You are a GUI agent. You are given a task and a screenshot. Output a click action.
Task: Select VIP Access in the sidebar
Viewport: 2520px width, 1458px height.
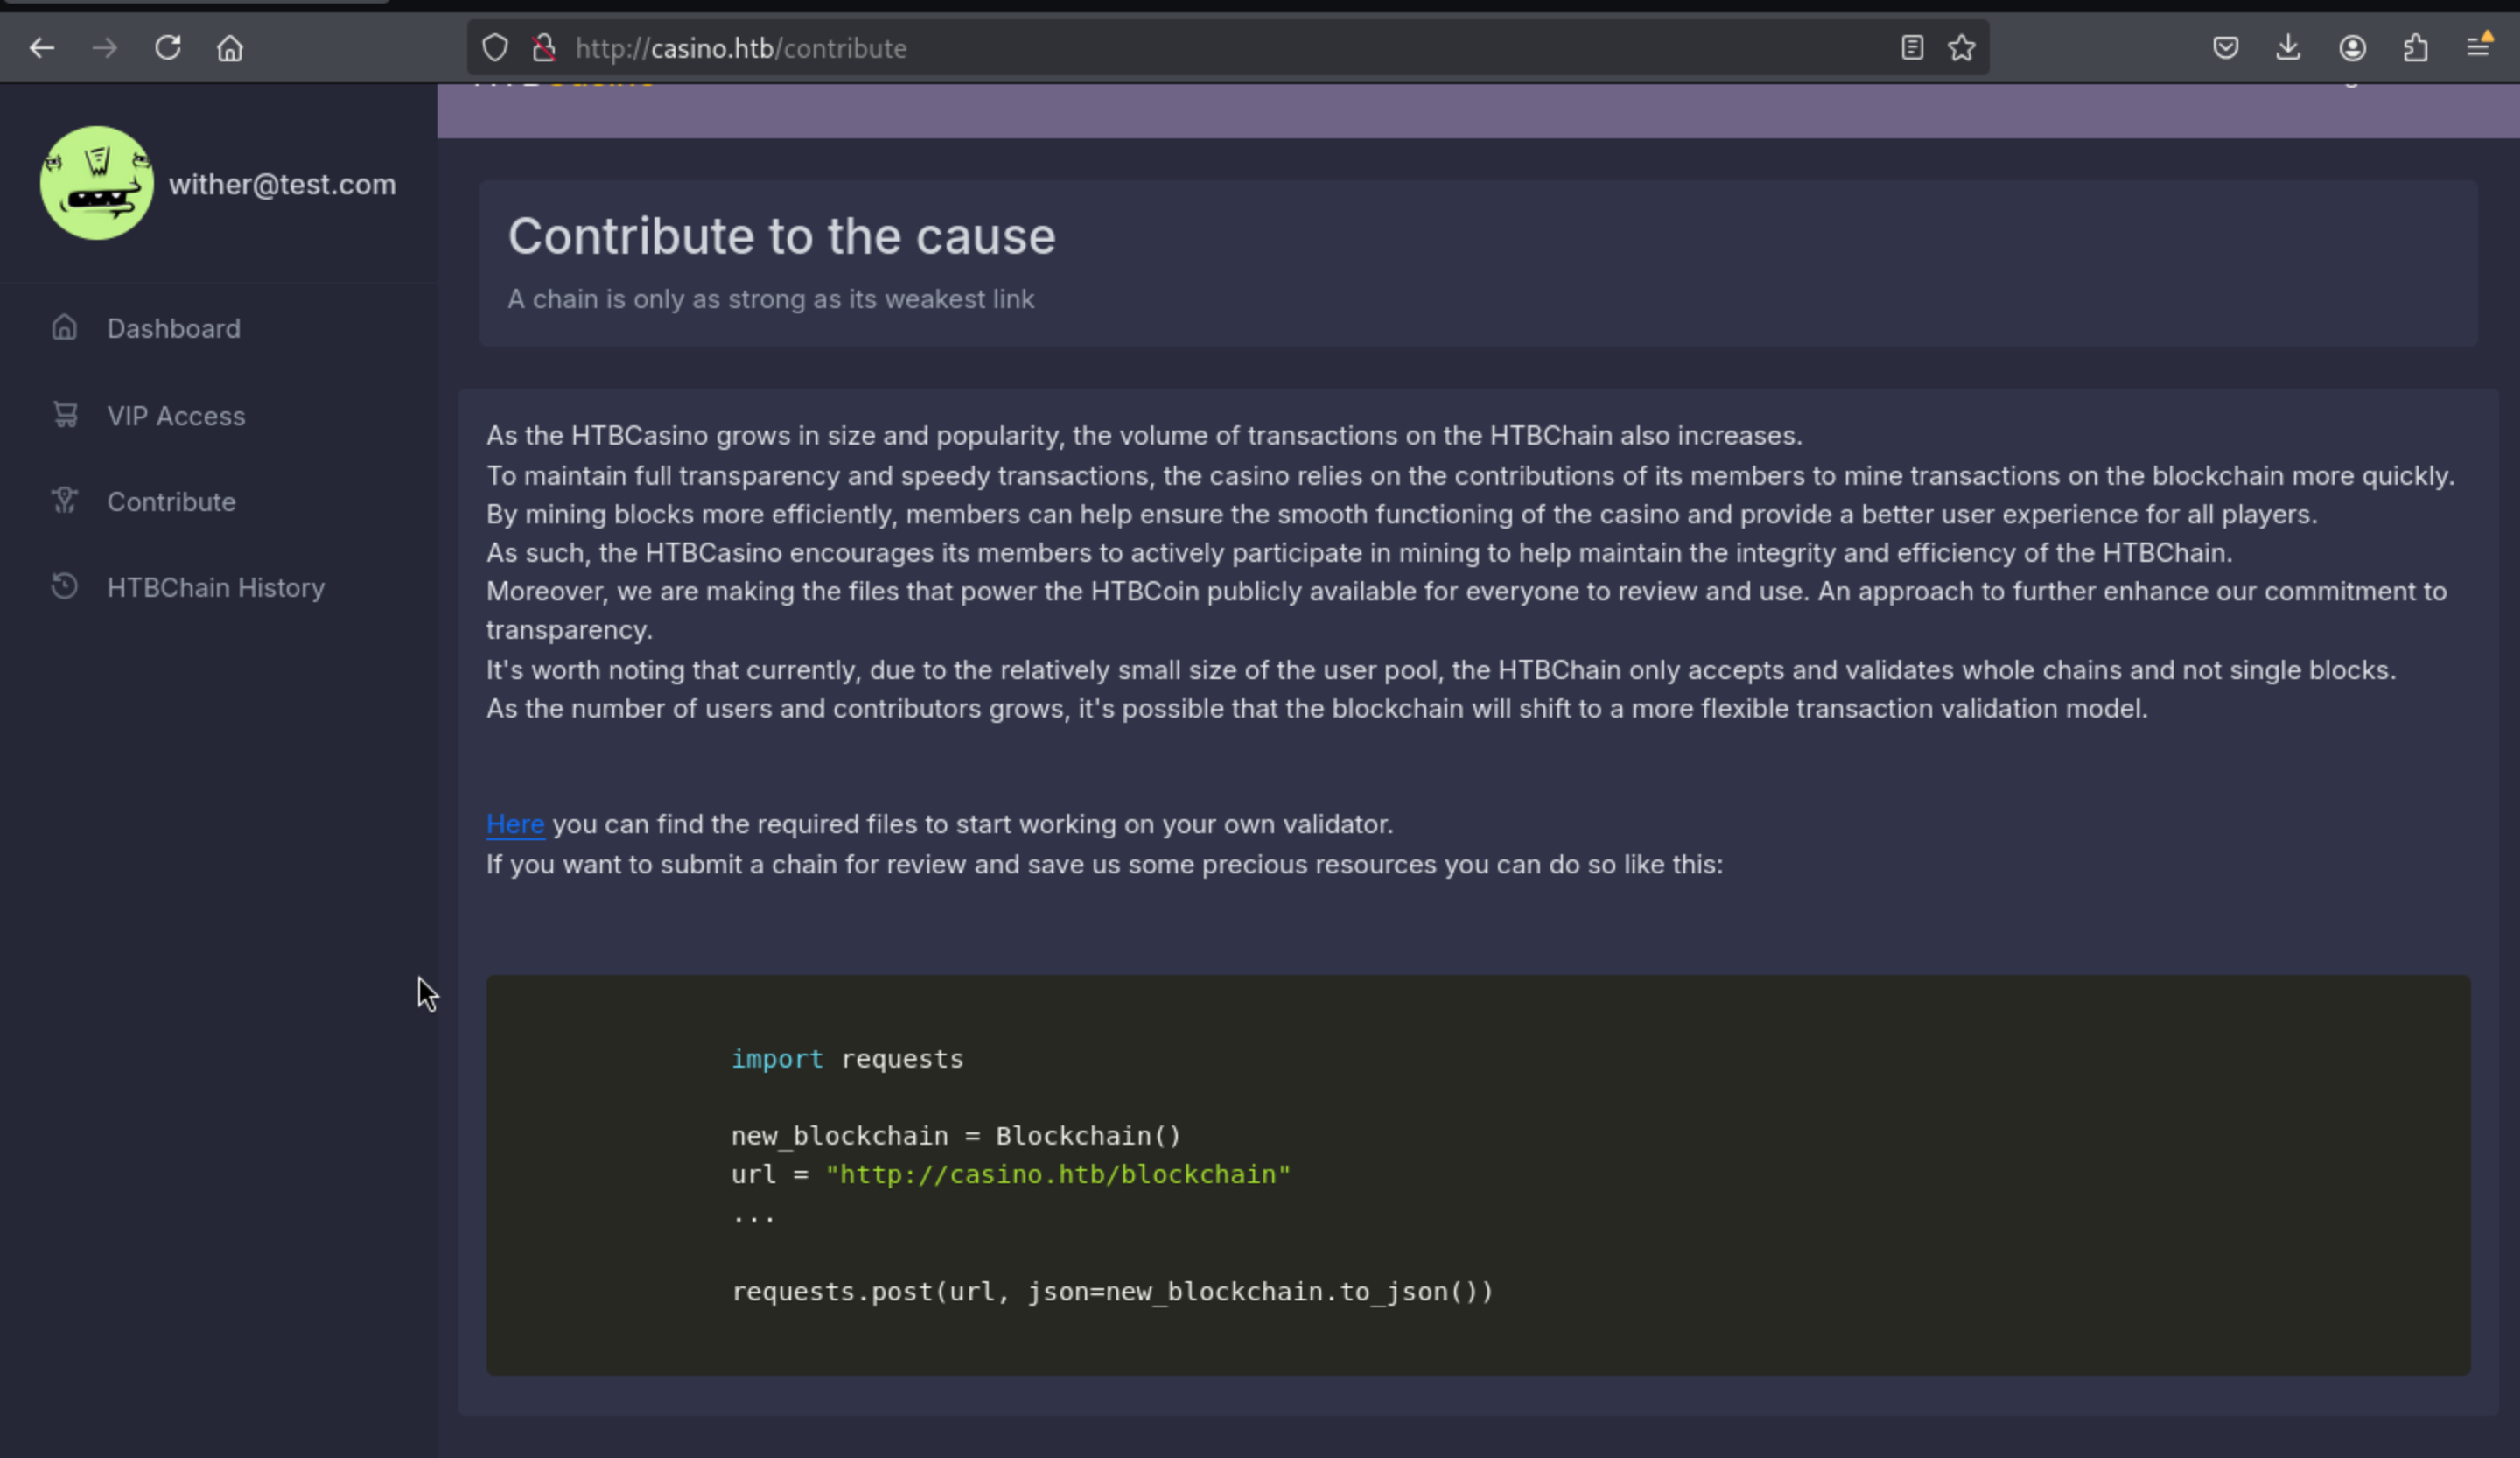[x=175, y=415]
